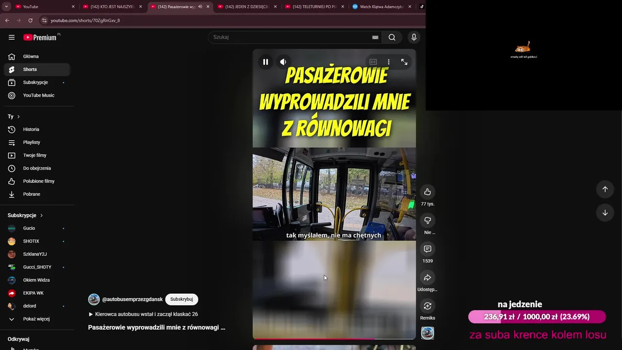Viewport: 622px width, 350px height.
Task: Open the EKIPA WK channel subscription
Action: pyautogui.click(x=37, y=293)
